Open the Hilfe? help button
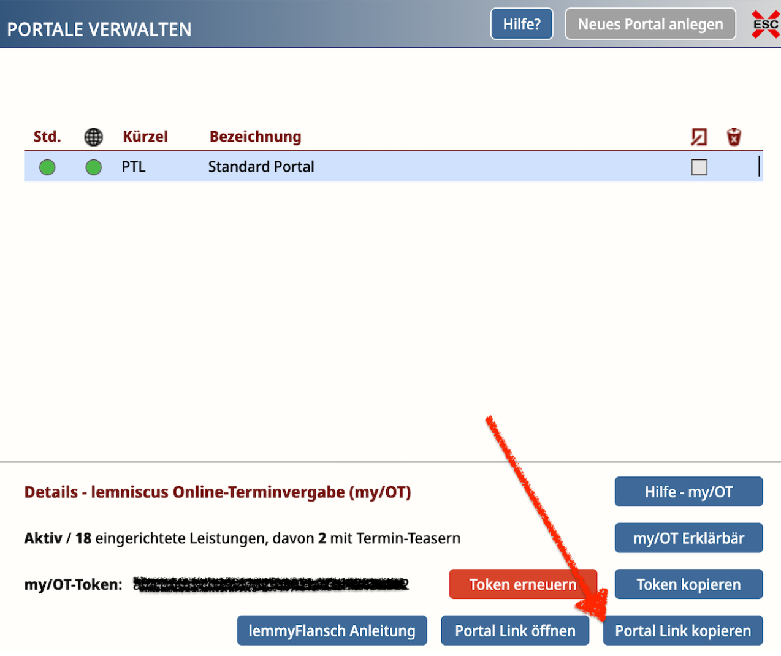 (x=522, y=24)
